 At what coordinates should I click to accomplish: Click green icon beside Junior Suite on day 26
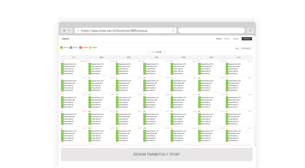[199, 119]
